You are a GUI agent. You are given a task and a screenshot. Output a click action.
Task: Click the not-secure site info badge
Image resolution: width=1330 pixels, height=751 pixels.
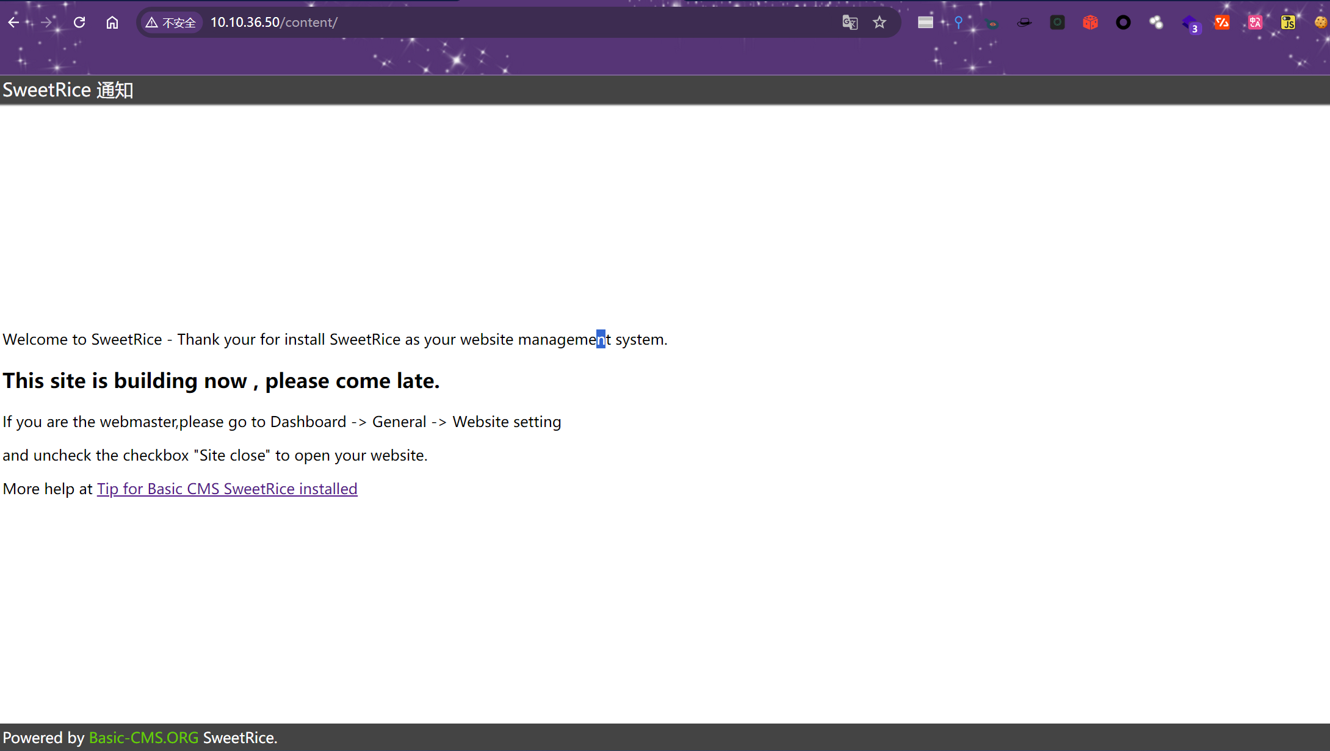[172, 23]
